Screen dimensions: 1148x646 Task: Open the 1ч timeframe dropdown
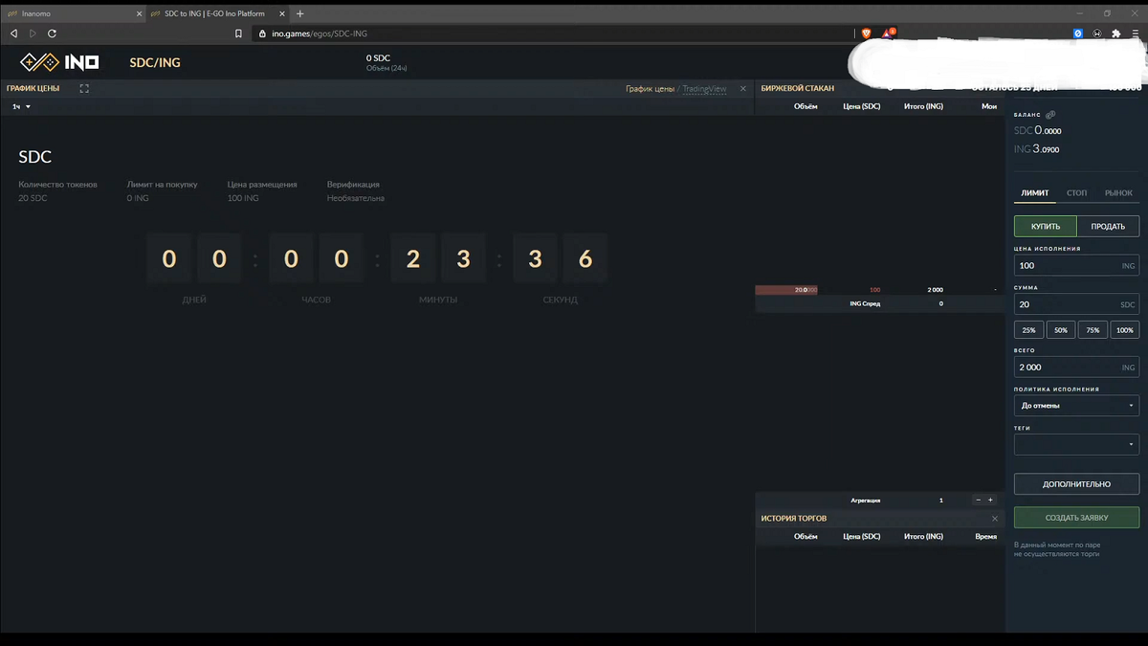[x=21, y=106]
